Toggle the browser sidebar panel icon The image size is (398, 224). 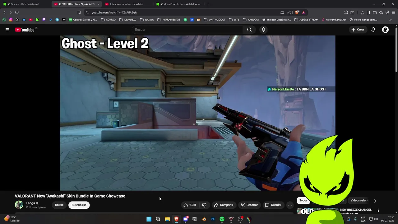[x=368, y=12]
